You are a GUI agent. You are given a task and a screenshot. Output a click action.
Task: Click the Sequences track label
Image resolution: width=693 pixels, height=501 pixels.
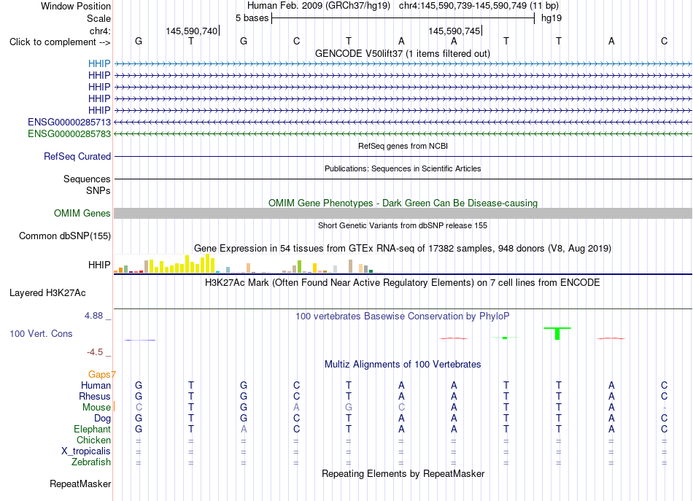pos(87,179)
